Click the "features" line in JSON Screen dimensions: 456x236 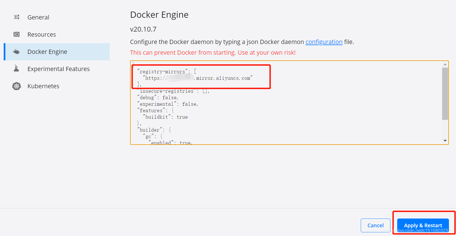155,111
